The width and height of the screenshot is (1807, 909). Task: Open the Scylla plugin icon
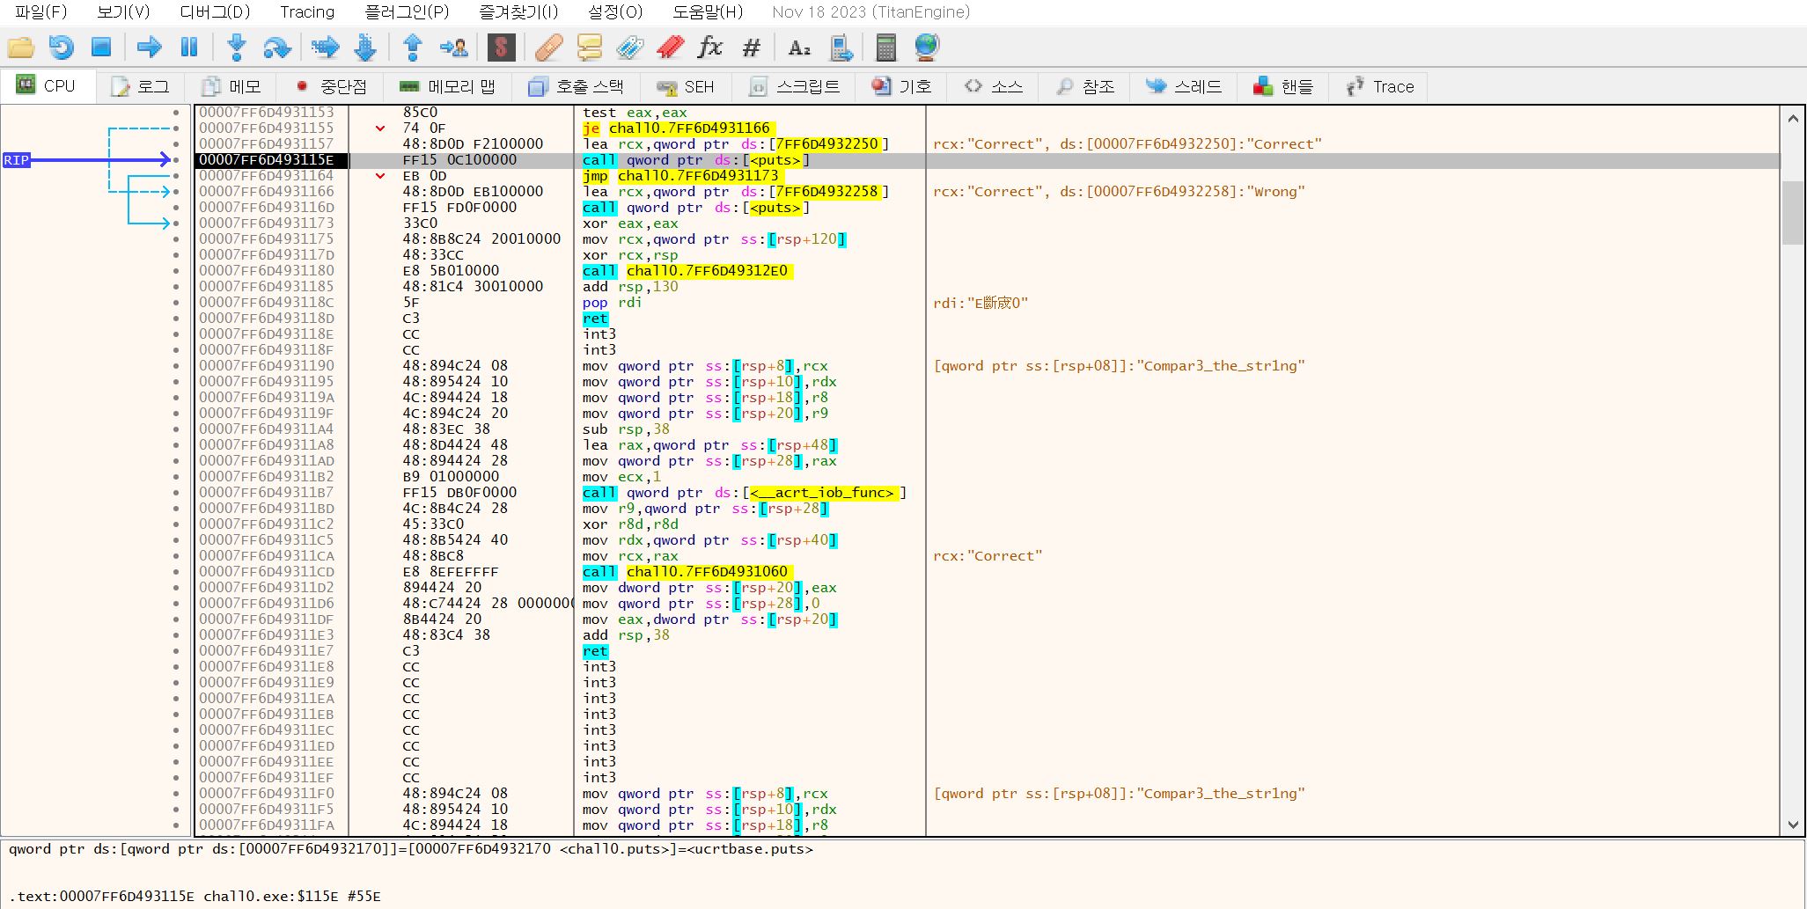click(x=501, y=48)
